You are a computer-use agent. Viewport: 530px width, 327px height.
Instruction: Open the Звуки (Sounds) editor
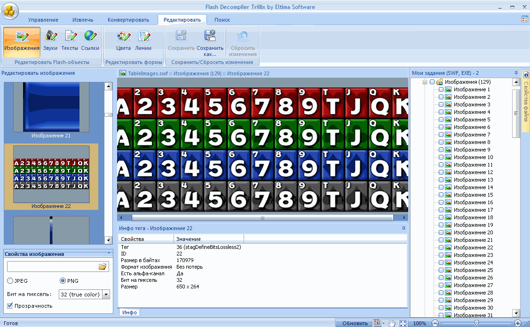tap(50, 40)
